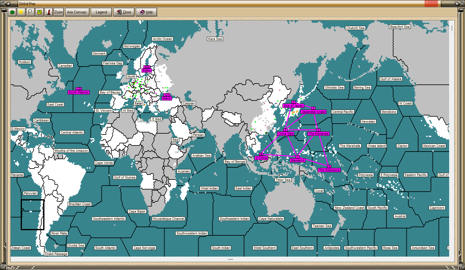Click the Caspian label
The image size is (465, 270).
click(x=189, y=103)
